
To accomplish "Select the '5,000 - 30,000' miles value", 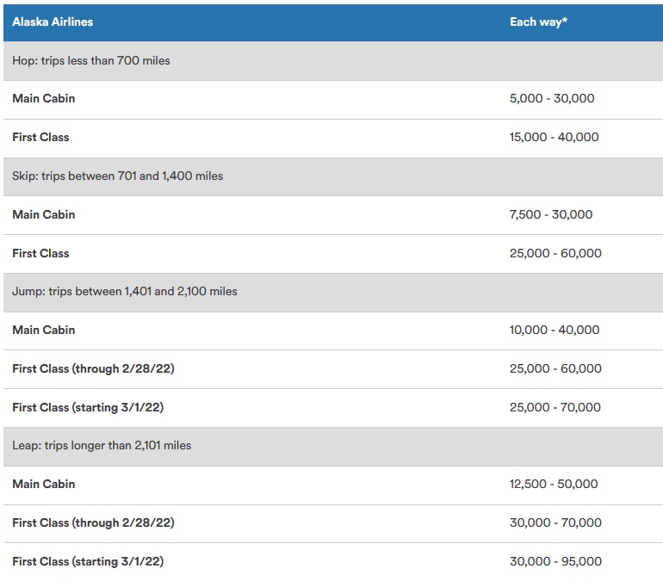I will [552, 99].
